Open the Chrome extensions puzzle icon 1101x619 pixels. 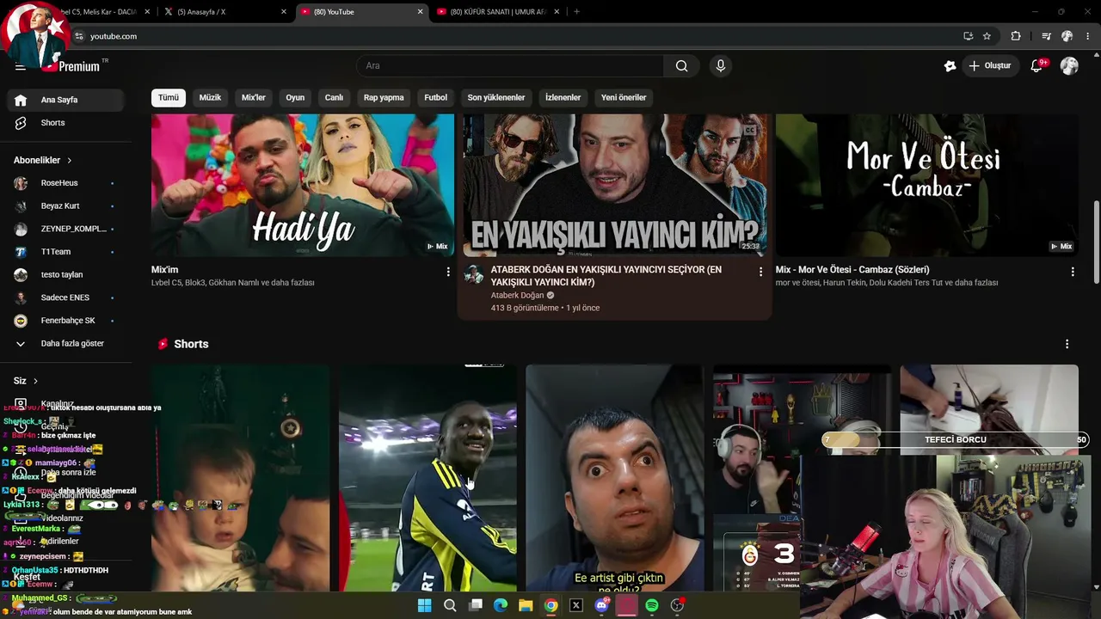point(1016,36)
